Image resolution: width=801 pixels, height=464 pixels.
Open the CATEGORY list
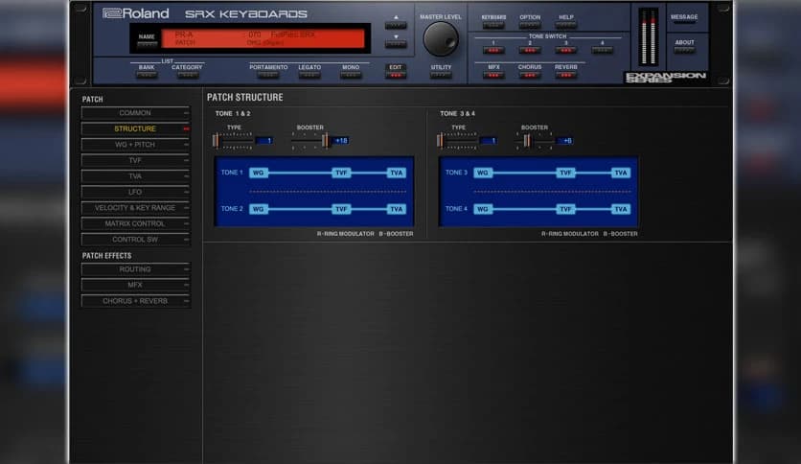(188, 75)
